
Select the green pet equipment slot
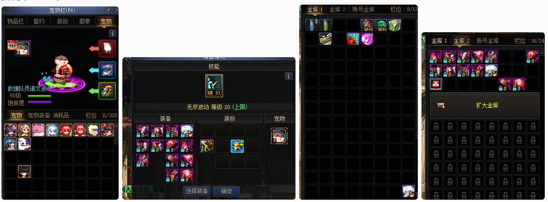tap(107, 91)
